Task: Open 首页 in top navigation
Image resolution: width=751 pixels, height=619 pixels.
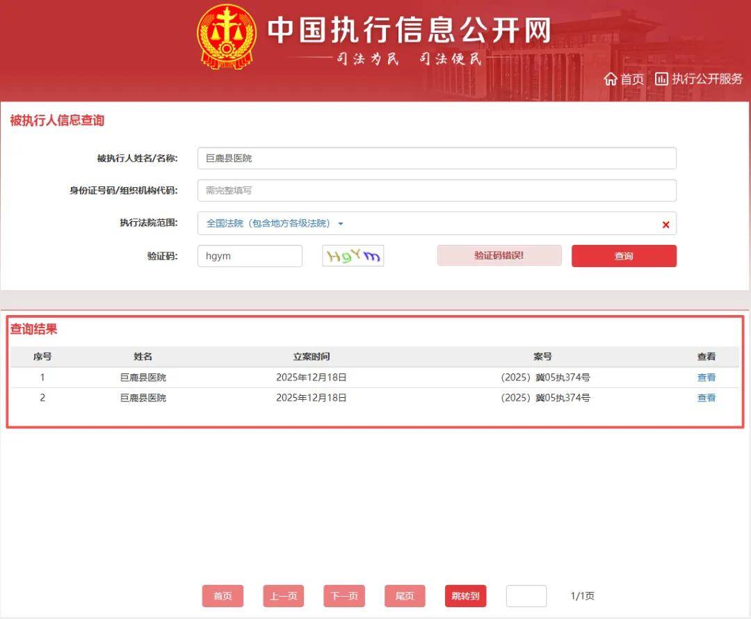Action: 631,79
